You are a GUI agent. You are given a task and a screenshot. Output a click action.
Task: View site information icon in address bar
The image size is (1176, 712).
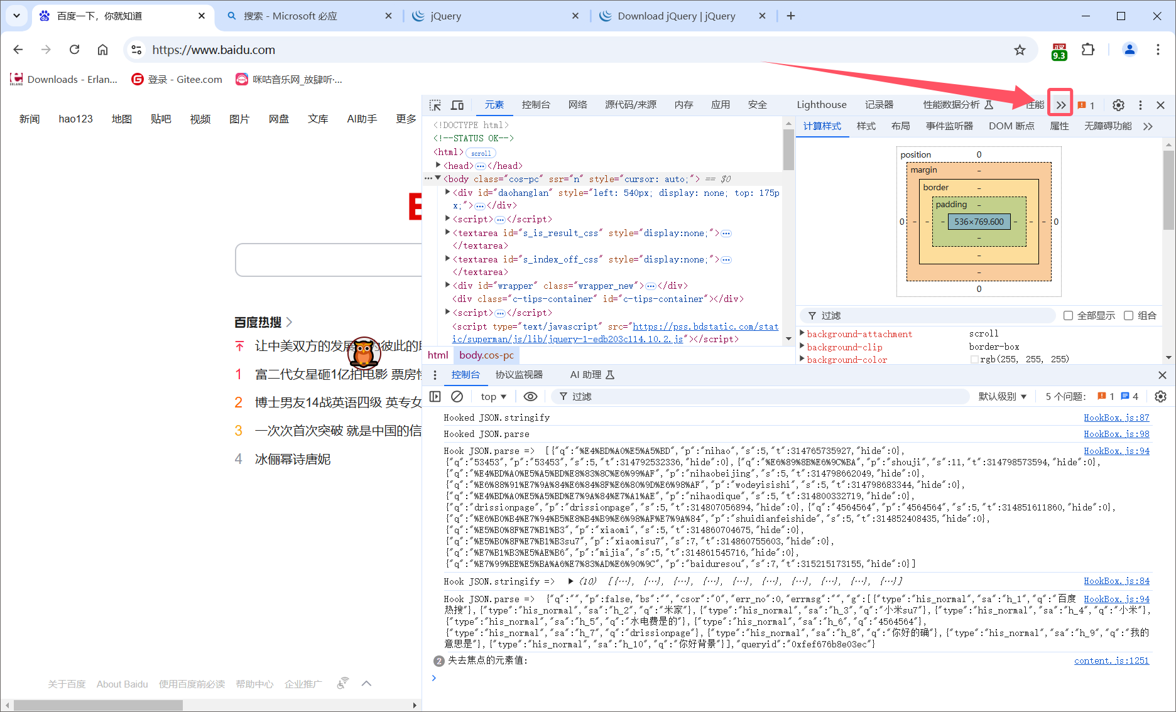pos(136,50)
